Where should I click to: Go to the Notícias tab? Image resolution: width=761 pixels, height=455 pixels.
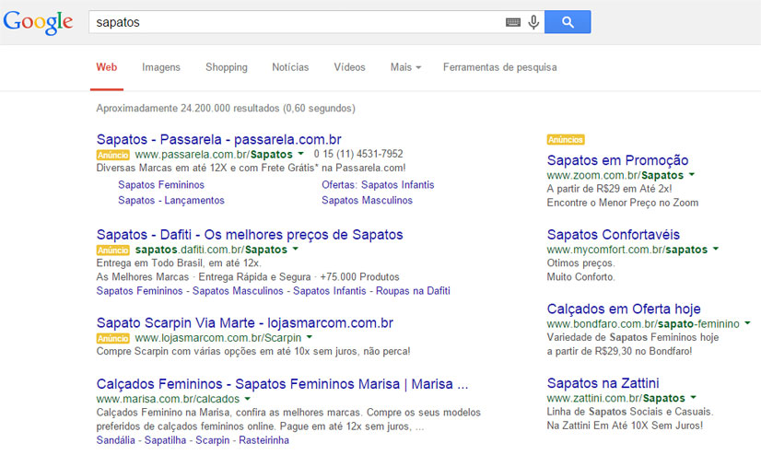point(290,67)
